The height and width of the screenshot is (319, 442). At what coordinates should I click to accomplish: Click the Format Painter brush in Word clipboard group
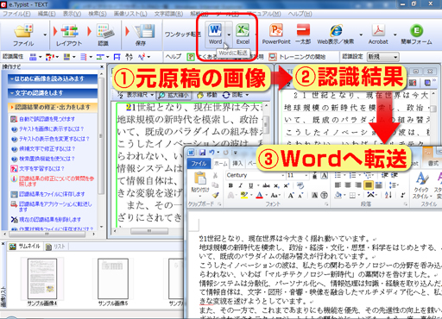click(x=215, y=195)
